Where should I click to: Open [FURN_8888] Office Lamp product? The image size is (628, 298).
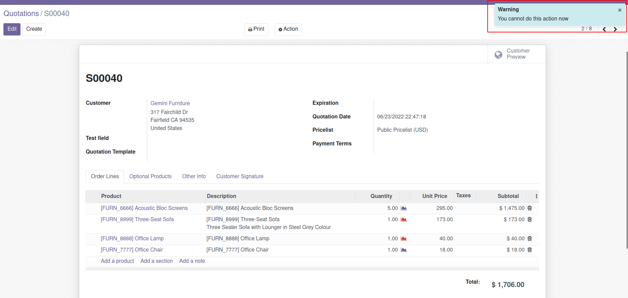132,239
